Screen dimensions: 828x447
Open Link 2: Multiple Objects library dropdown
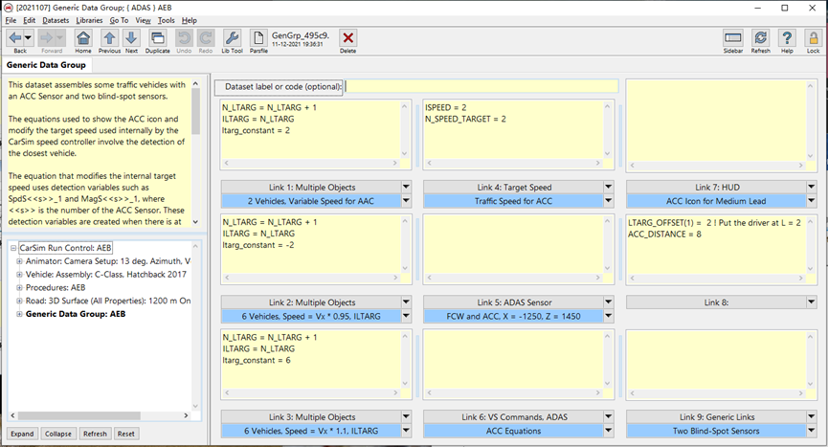tap(406, 302)
